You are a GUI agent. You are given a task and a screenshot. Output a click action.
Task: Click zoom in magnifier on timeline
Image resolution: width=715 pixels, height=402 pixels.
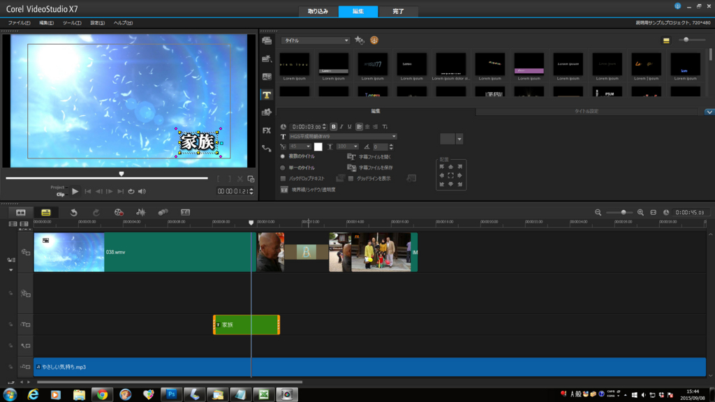(640, 212)
